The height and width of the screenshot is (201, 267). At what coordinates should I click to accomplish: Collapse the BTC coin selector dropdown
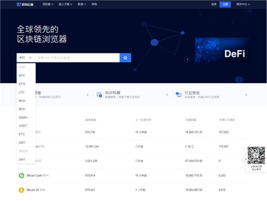(x=26, y=58)
